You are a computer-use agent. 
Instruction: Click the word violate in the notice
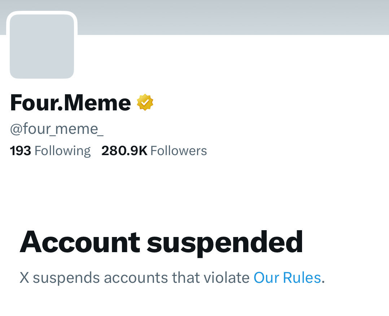coord(226,278)
